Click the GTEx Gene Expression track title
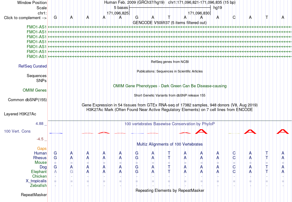This screenshot has height=202, width=292. (170, 105)
